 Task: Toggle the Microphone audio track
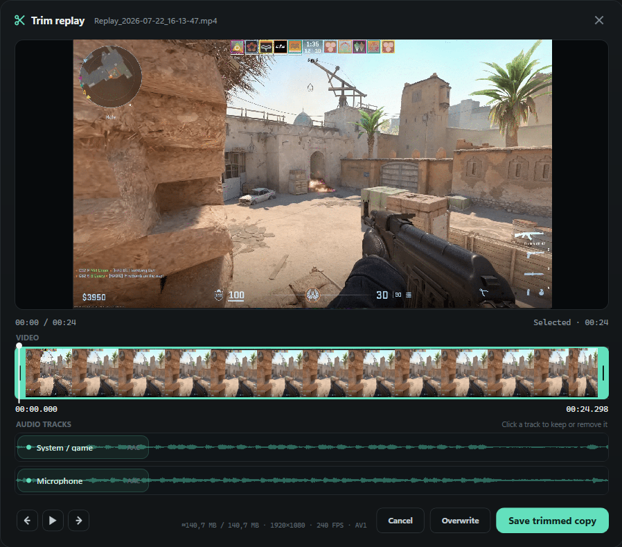[83, 480]
